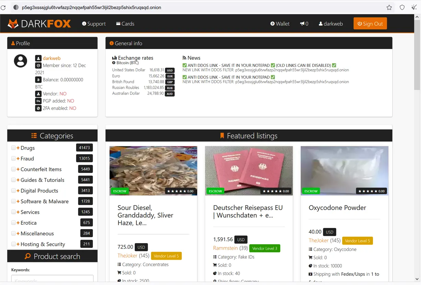Click the browser reload icon

click(3, 8)
